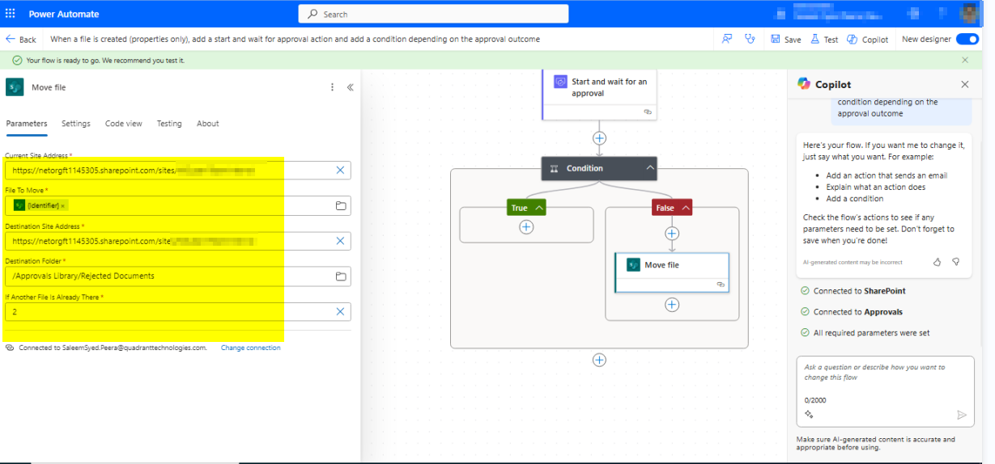Add a step above the Condition
995x464 pixels.
pos(599,138)
